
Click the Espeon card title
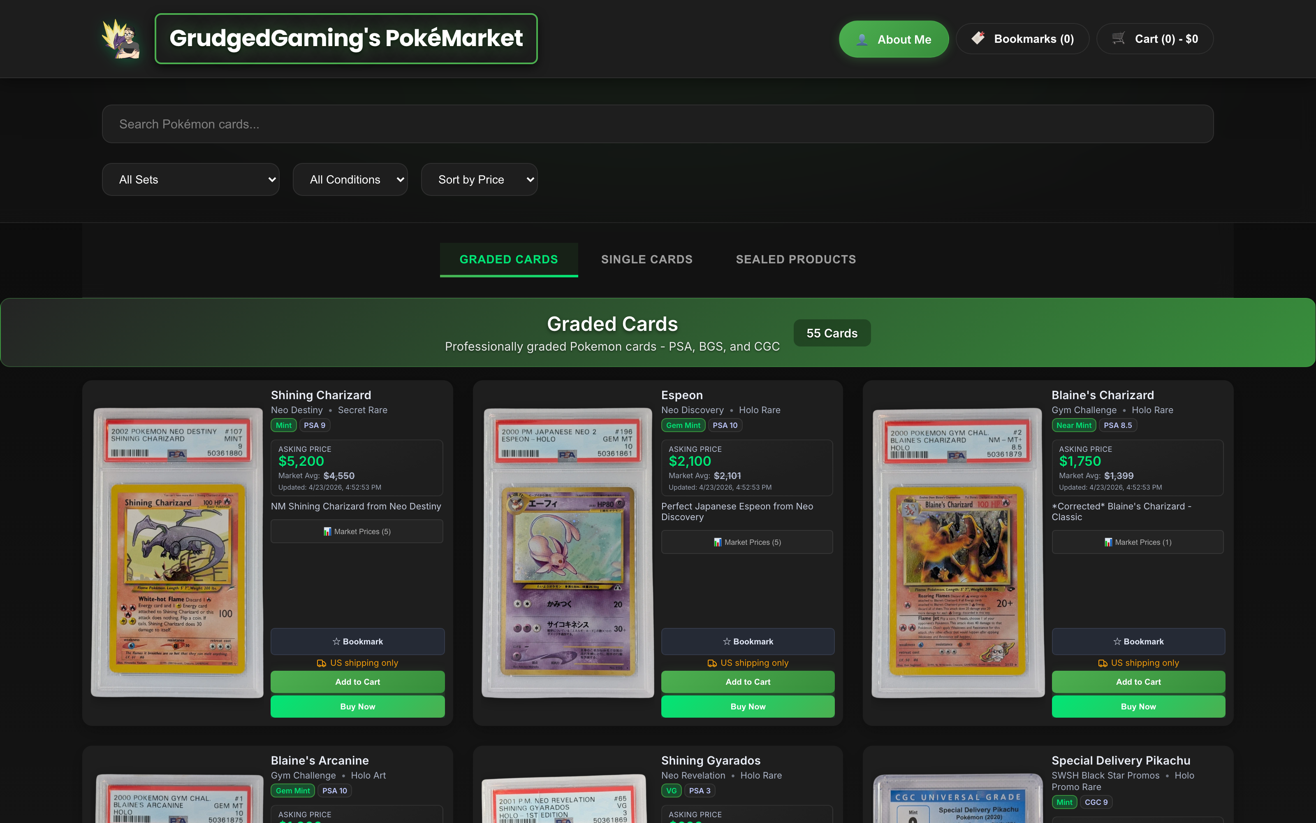coord(682,395)
